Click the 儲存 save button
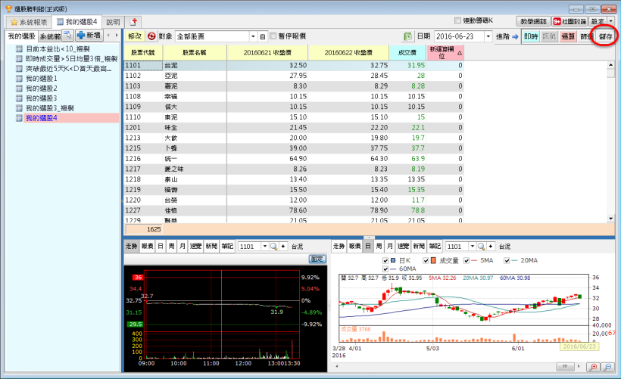This screenshot has height=379, width=621. point(605,36)
